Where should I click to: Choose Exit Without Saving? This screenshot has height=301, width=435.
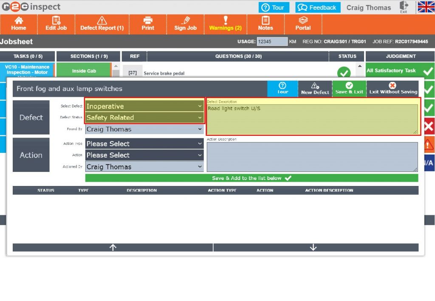pos(393,88)
